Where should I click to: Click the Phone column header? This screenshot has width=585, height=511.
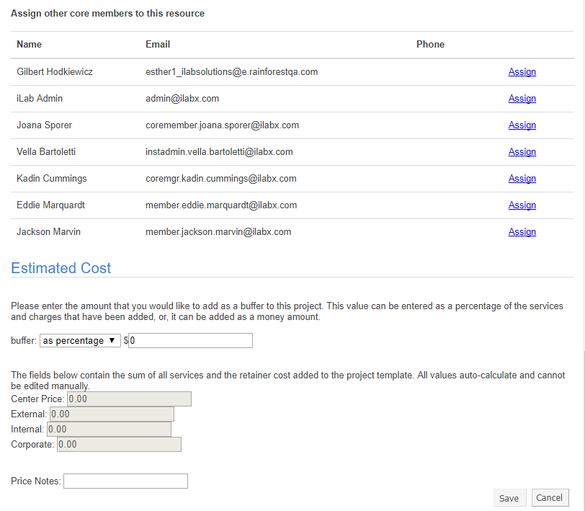(430, 45)
